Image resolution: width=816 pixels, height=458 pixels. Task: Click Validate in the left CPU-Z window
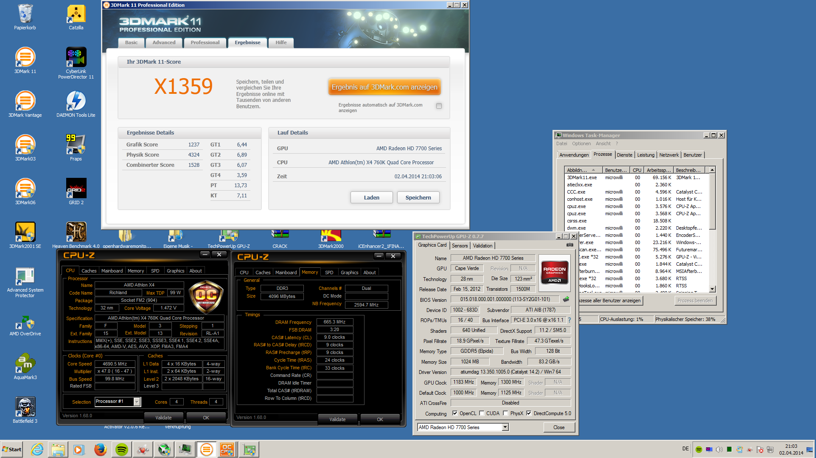tap(163, 418)
